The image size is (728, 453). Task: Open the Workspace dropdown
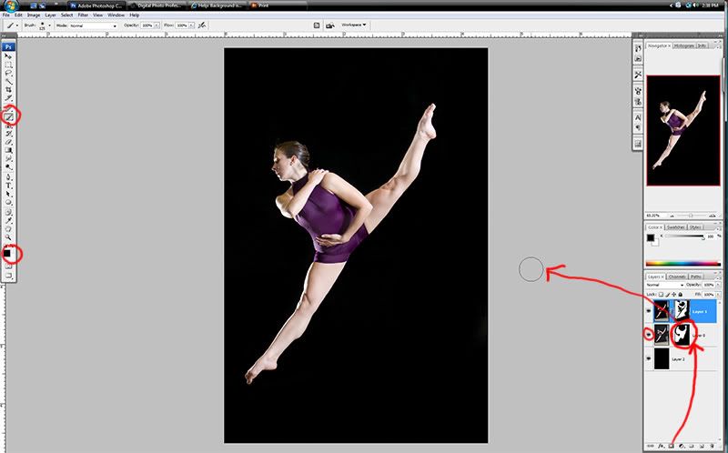352,25
